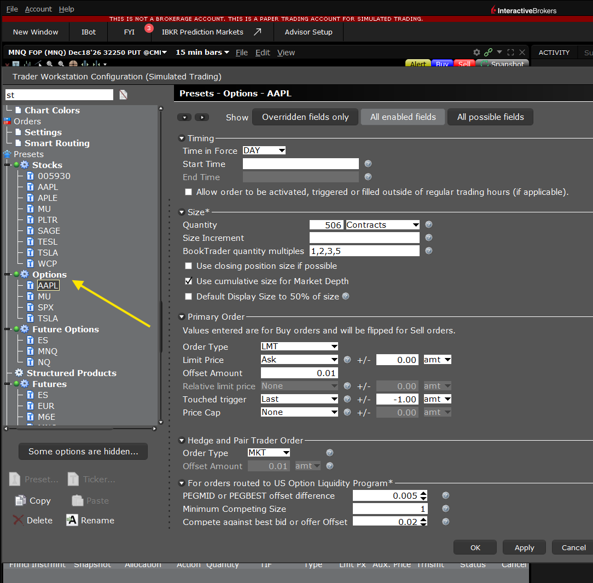
Task: Open the Hedge Order Type MKT dropdown
Action: [269, 453]
